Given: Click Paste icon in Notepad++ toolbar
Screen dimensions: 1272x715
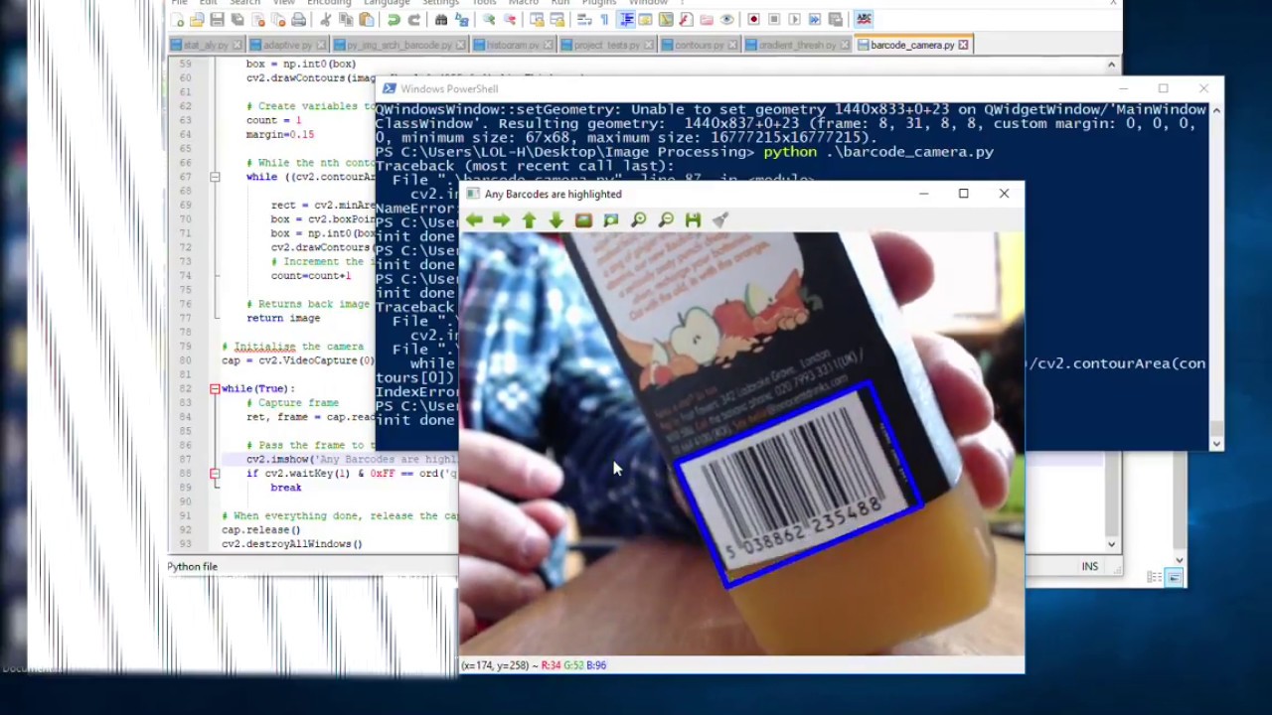Looking at the screenshot, I should [x=366, y=19].
